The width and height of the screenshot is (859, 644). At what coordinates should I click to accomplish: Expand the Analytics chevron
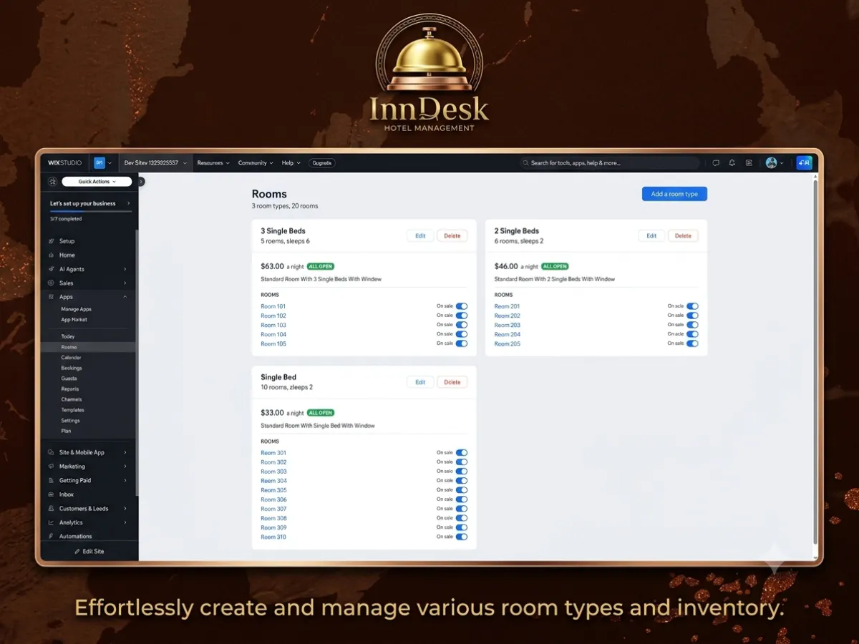(x=125, y=522)
